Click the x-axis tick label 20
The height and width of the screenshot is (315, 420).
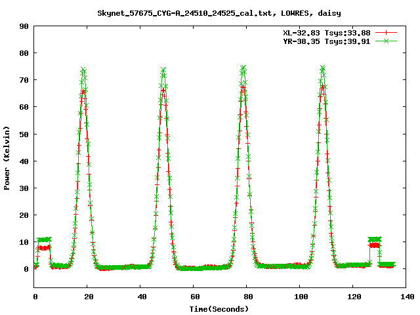point(89,297)
